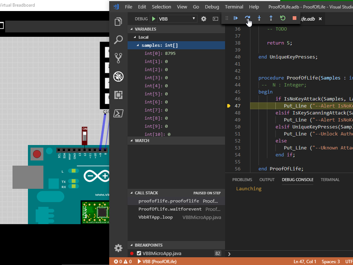The image size is (353, 265).
Task: Open the Source Control view icon
Action: click(118, 58)
